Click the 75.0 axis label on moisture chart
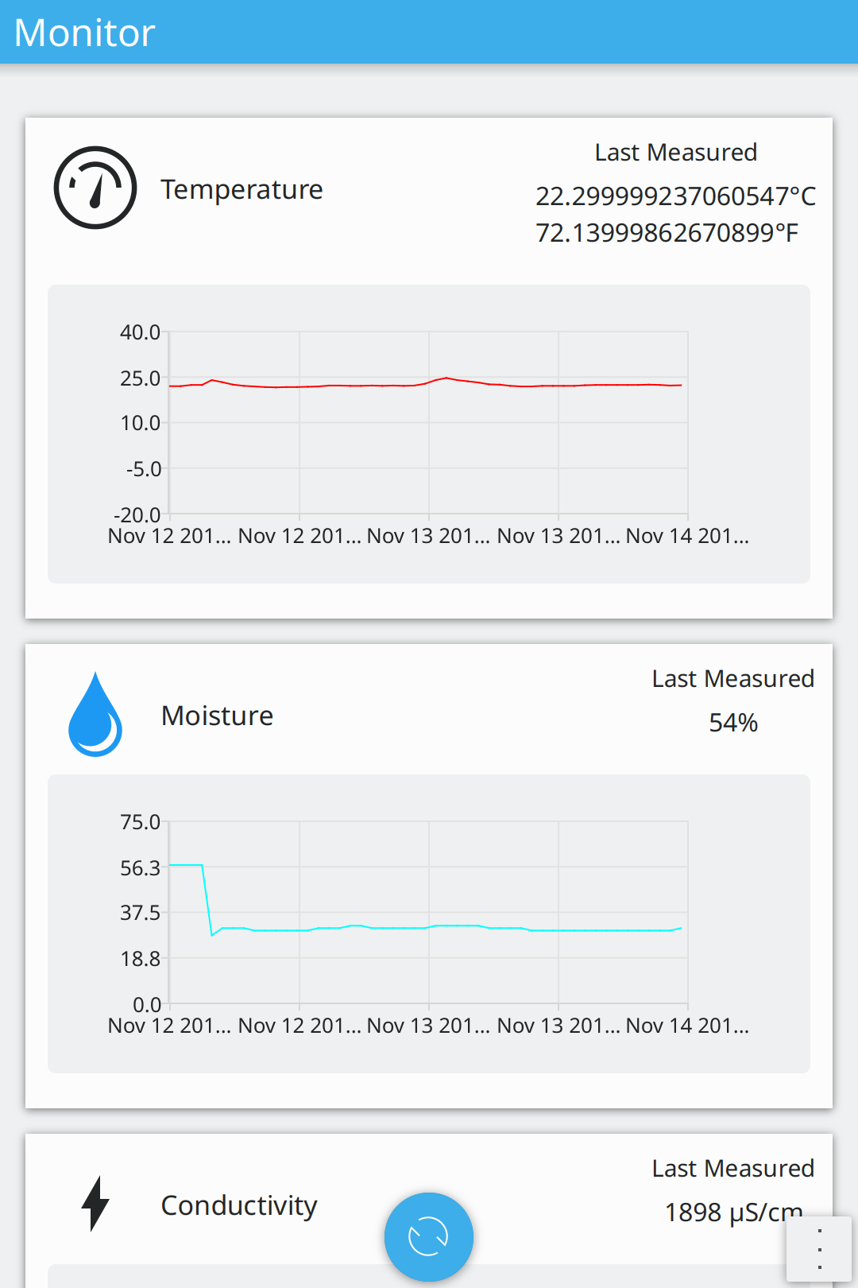Image resolution: width=858 pixels, height=1288 pixels. 140,822
